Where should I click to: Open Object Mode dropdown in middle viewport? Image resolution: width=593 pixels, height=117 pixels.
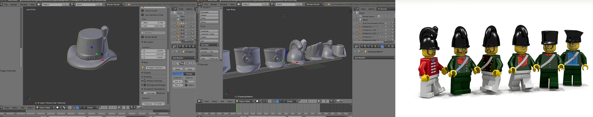pyautogui.click(x=245, y=101)
